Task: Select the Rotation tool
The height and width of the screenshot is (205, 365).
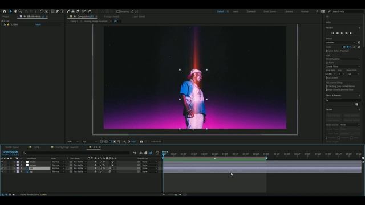Action: coord(42,11)
